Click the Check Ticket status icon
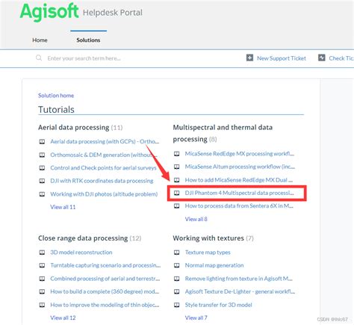Viewport: 354px width, 325px height. point(322,58)
